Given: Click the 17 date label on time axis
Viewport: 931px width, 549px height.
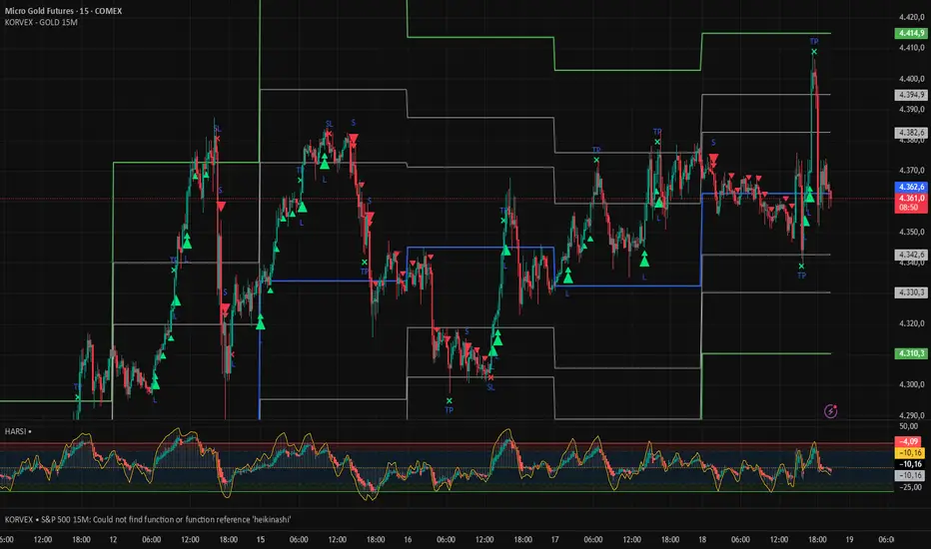Looking at the screenshot, I should coord(554,539).
